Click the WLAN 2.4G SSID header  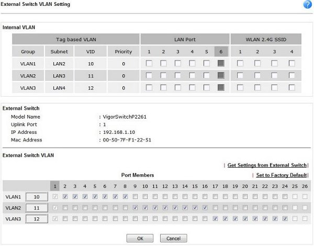coord(266,39)
